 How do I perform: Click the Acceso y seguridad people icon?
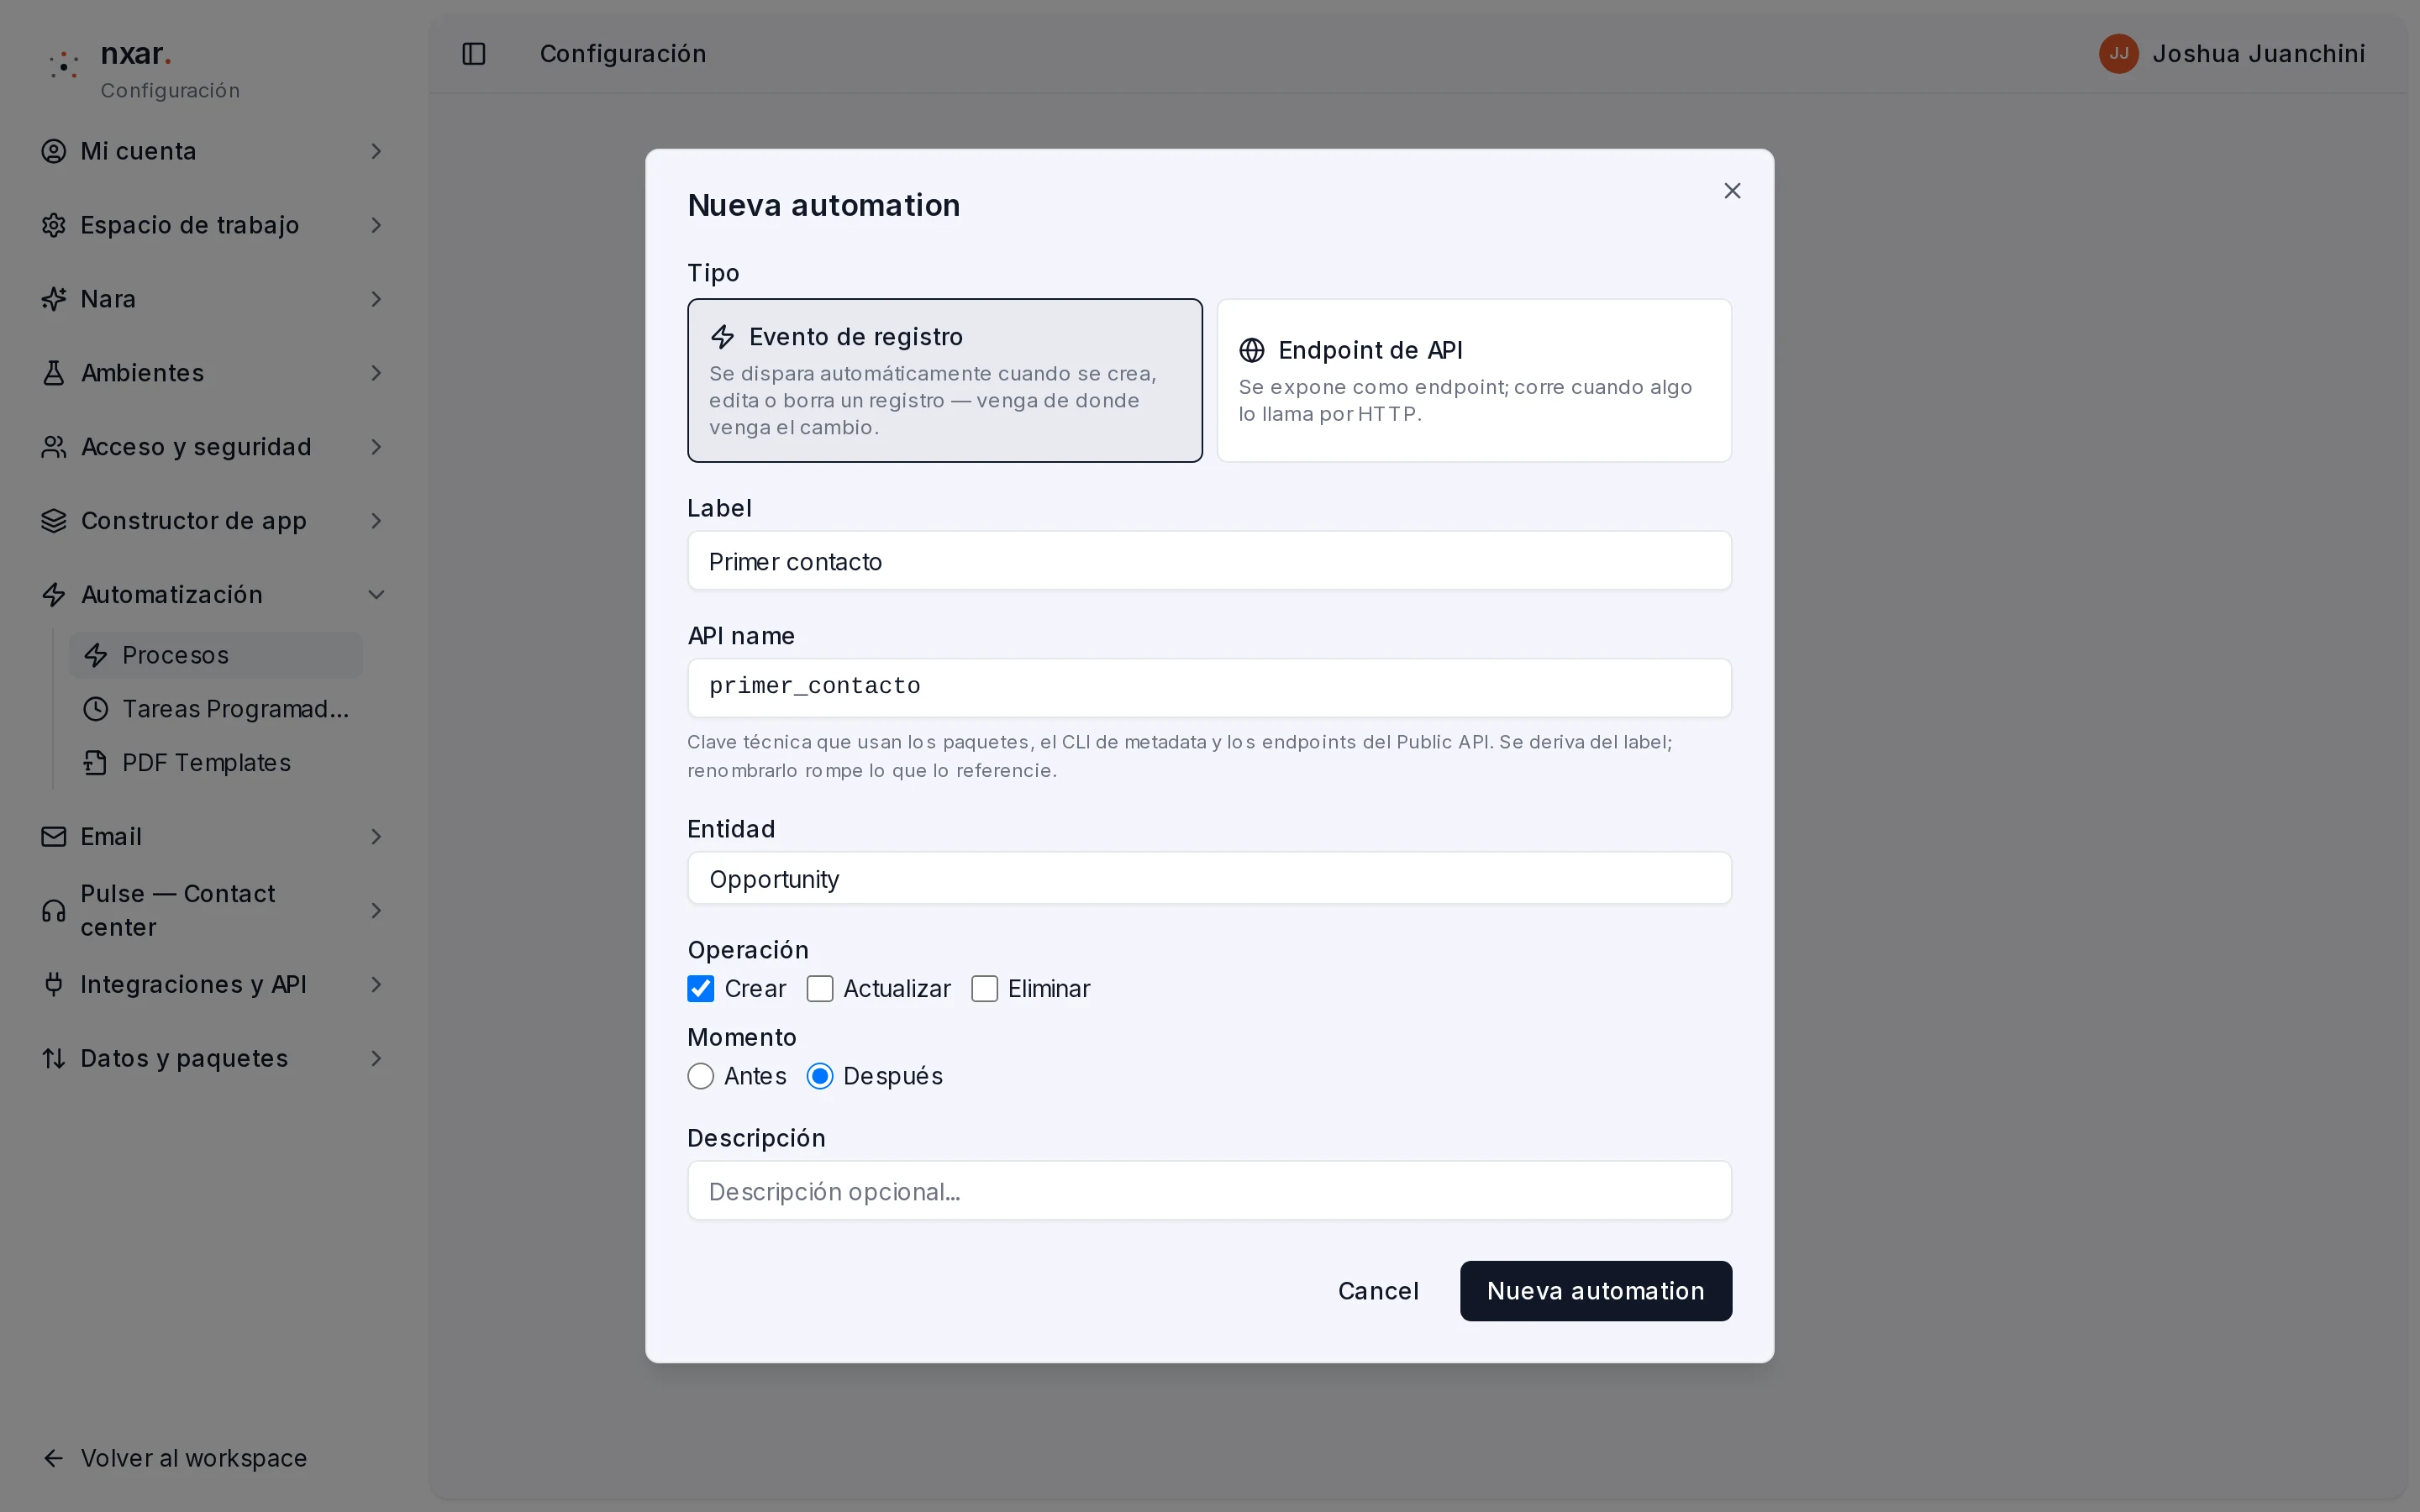(54, 447)
